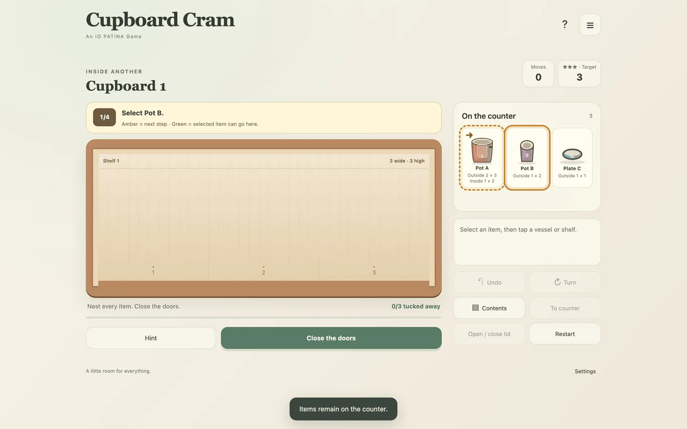Click 'Items remain on the counter.' toast
This screenshot has width=687, height=429.
point(343,409)
